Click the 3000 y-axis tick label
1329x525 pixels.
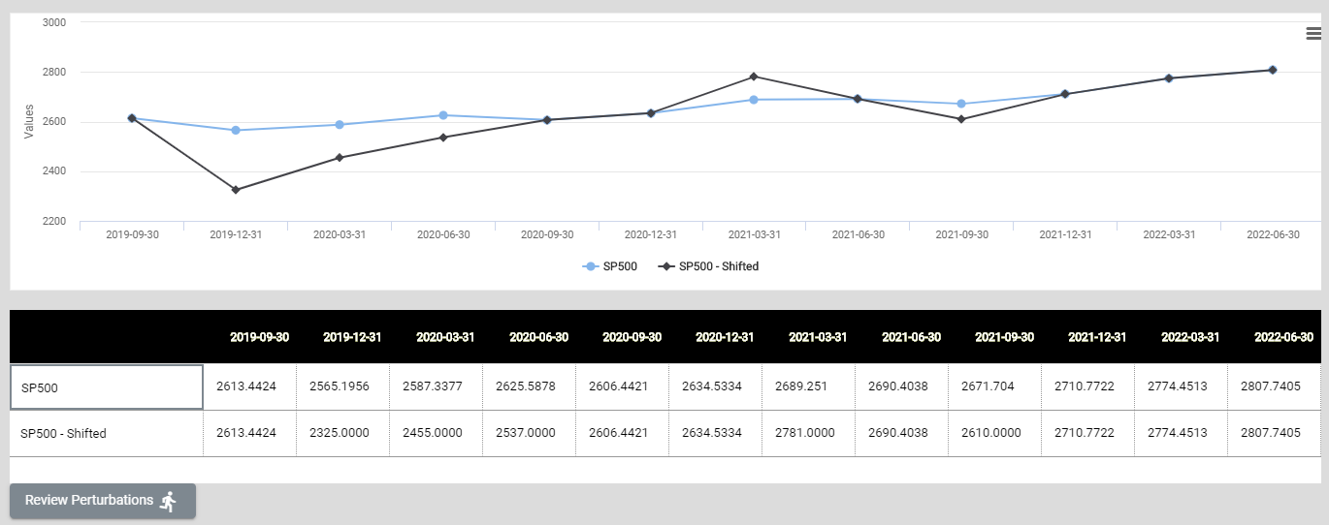click(54, 22)
